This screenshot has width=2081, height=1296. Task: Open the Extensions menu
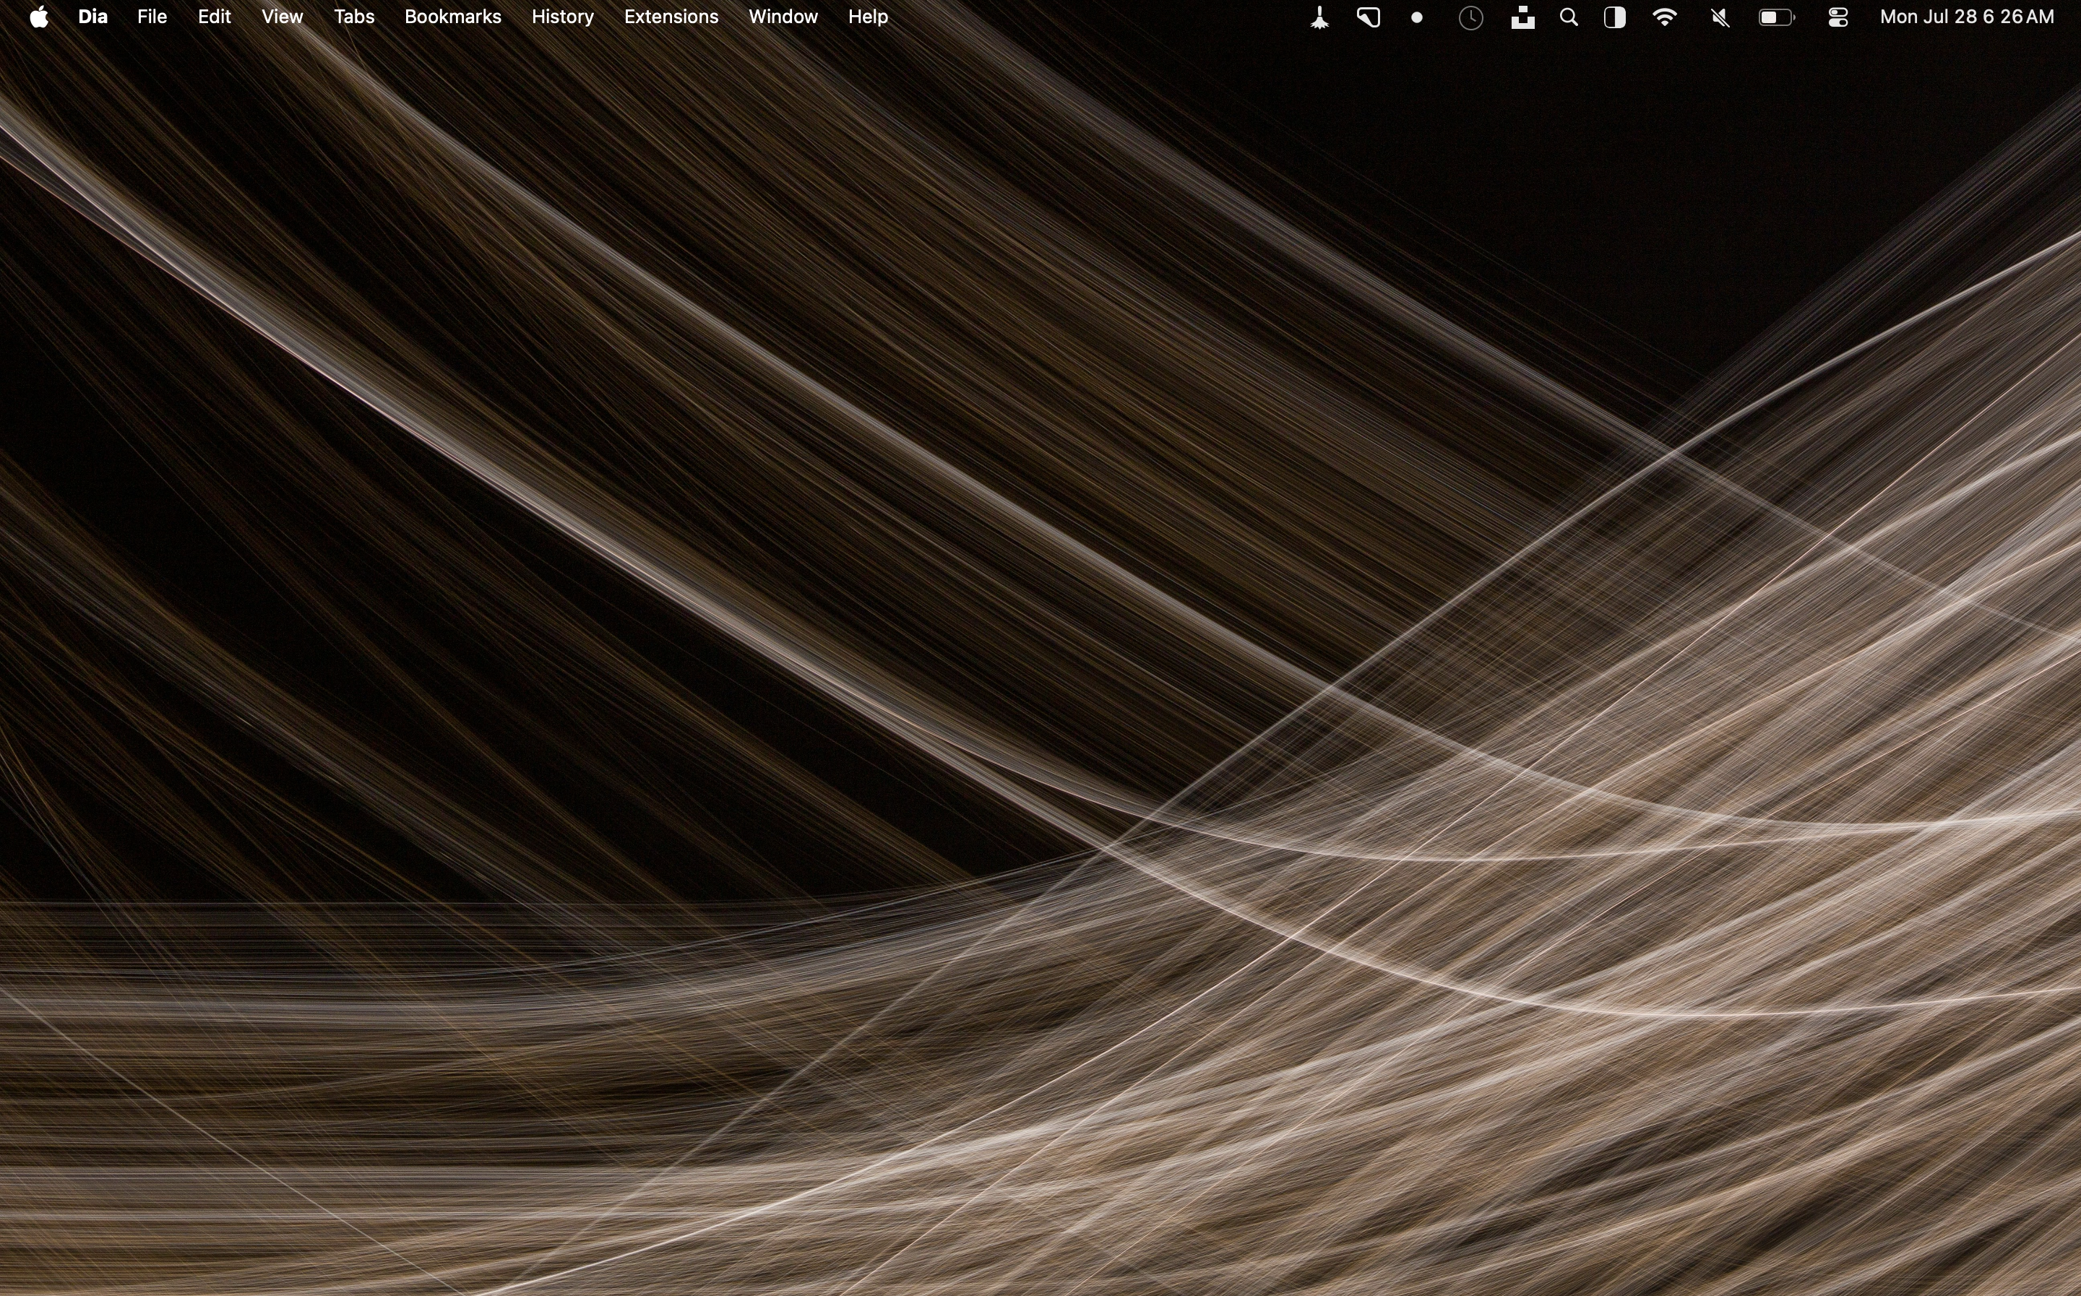point(671,17)
